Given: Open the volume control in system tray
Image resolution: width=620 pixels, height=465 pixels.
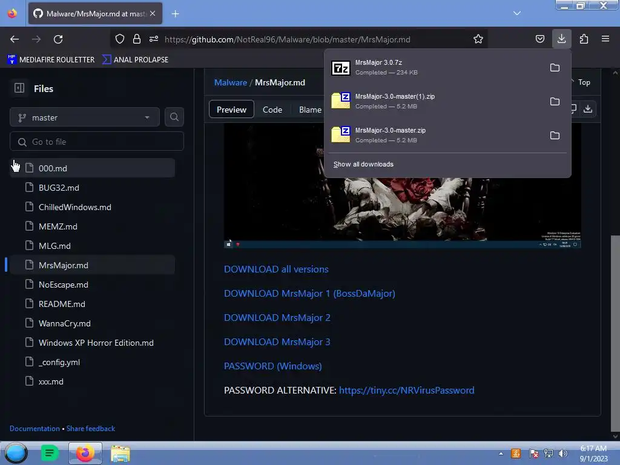Looking at the screenshot, I should tap(562, 453).
